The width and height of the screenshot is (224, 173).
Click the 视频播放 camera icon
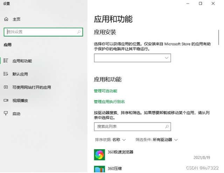(6, 100)
